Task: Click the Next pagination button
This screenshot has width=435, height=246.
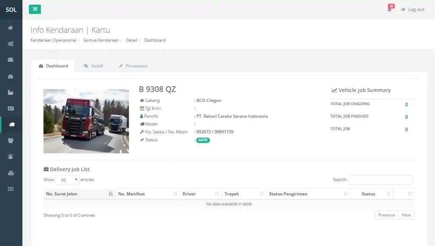Action: (x=407, y=215)
